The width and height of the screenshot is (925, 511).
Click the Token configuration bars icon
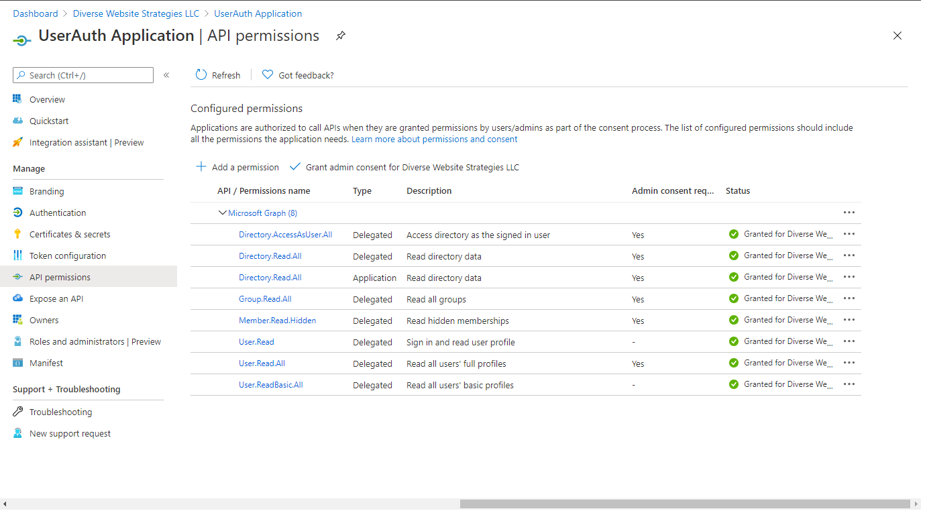point(17,255)
